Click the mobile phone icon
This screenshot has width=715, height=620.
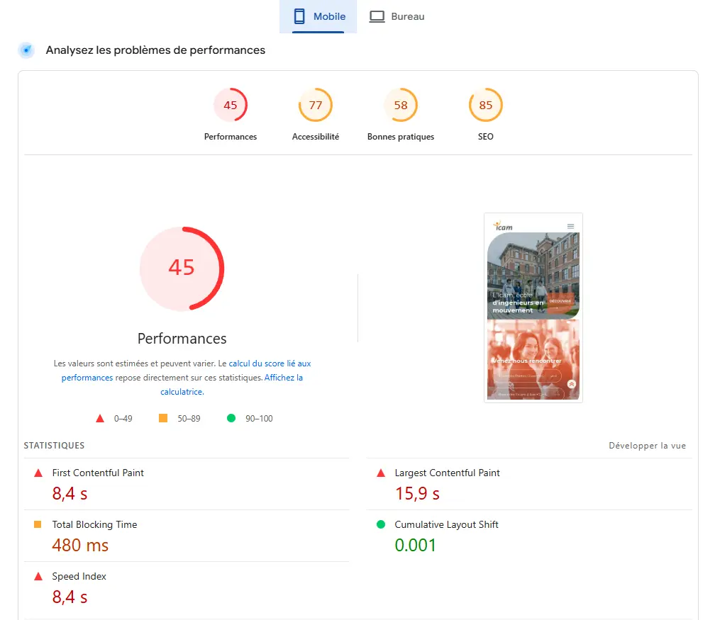click(x=299, y=16)
